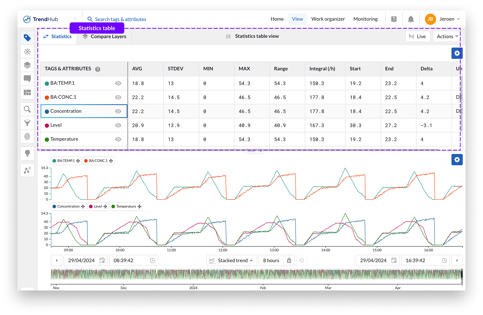Viewport: 483px width, 315px height.
Task: Open the tag builder icon in sidebar
Action: [x=27, y=52]
